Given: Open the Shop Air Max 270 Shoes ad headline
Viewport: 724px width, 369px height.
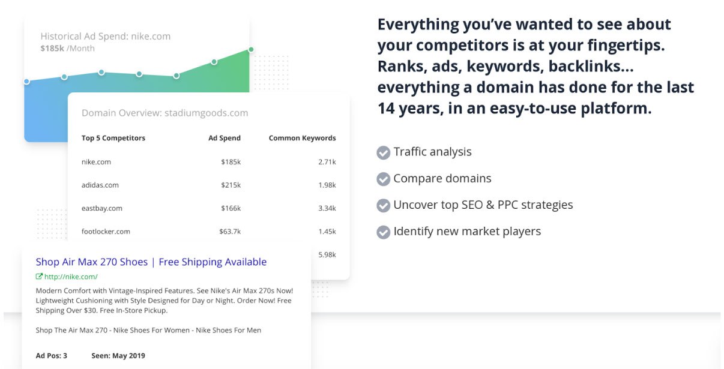Looking at the screenshot, I should point(151,262).
